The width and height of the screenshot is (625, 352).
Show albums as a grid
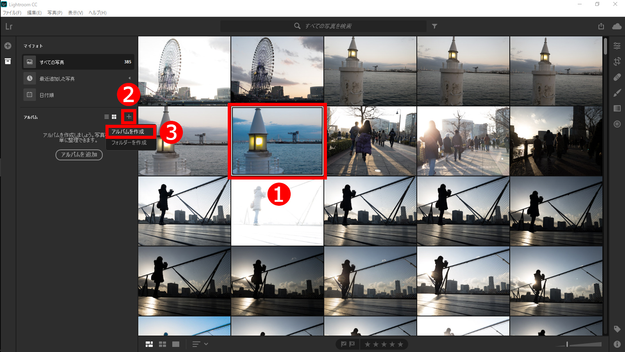pos(114,117)
